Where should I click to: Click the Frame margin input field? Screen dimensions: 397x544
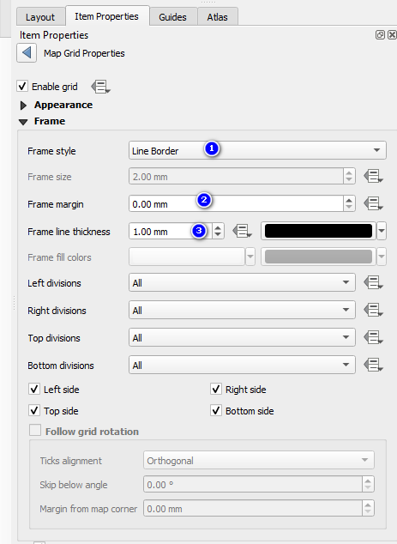[236, 203]
